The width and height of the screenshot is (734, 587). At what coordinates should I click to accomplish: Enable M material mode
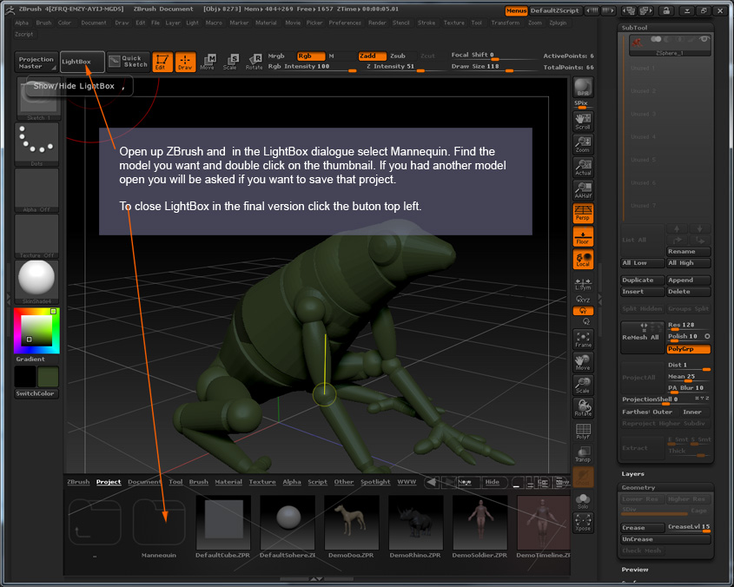click(332, 56)
